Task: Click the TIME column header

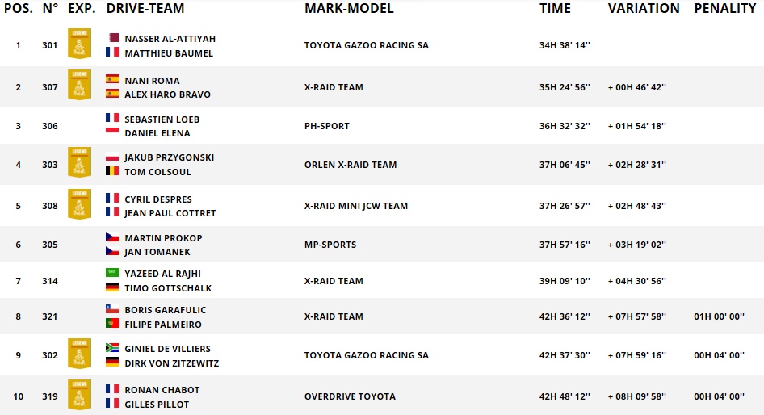Action: 555,9
